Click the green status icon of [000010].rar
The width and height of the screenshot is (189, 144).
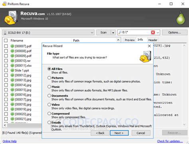(x=12, y=61)
